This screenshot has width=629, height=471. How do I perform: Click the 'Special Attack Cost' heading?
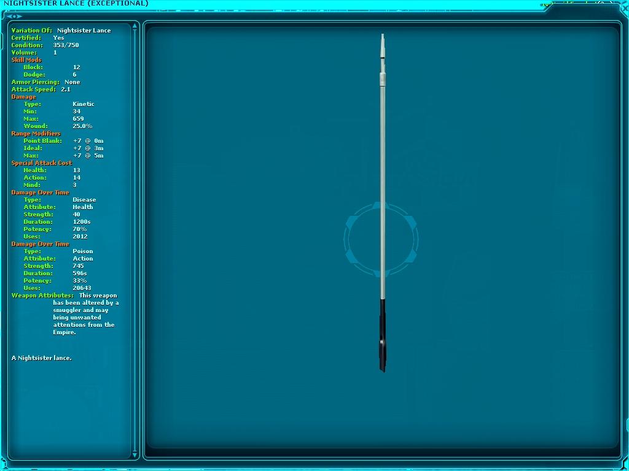(42, 163)
